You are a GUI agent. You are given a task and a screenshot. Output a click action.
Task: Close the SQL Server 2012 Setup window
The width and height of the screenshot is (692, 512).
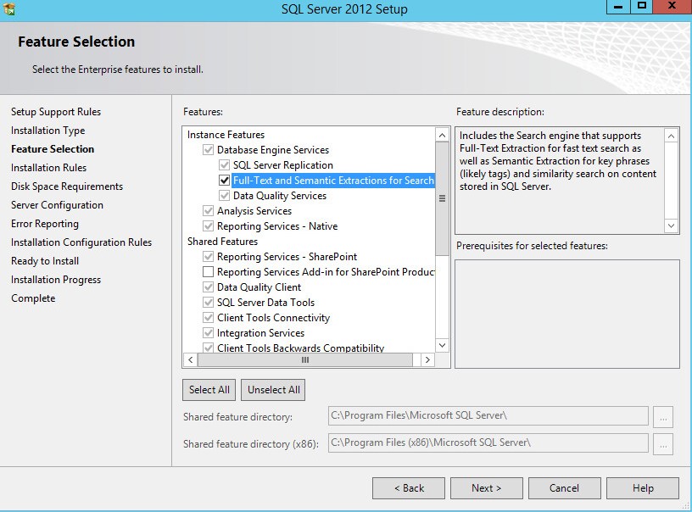[672, 7]
